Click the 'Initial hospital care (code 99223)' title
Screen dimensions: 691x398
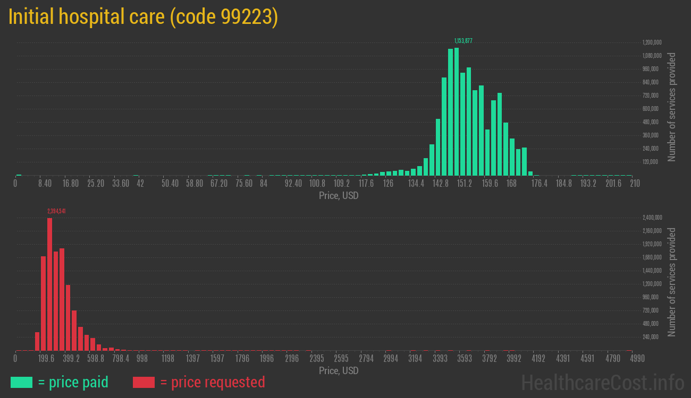pos(144,18)
